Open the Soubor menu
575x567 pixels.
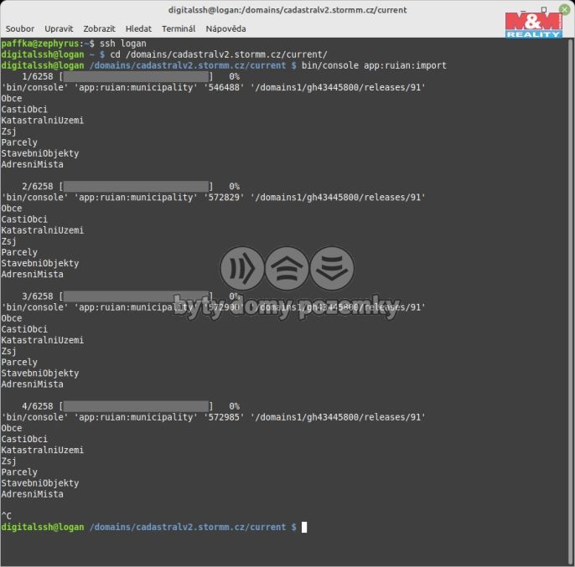20,28
